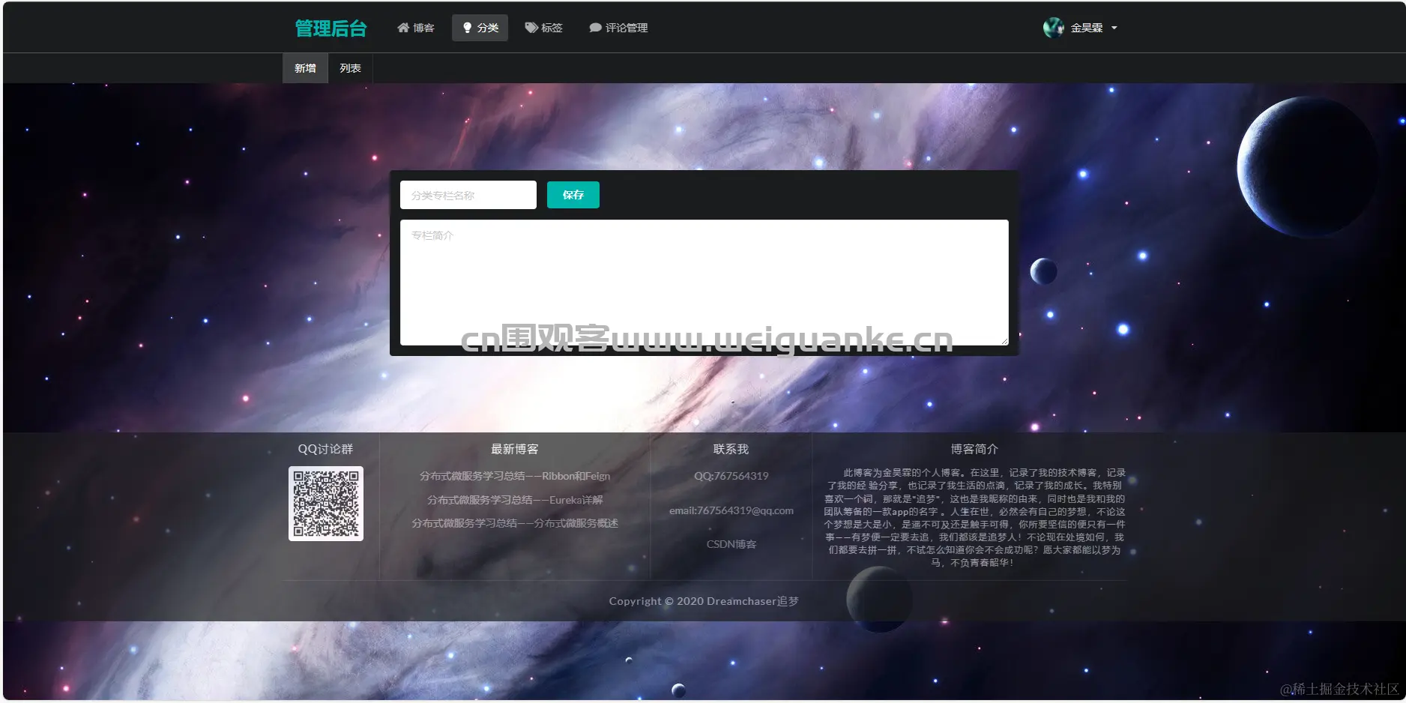Click the QQ讨论群 QR code image
The width and height of the screenshot is (1406, 703).
coord(326,503)
